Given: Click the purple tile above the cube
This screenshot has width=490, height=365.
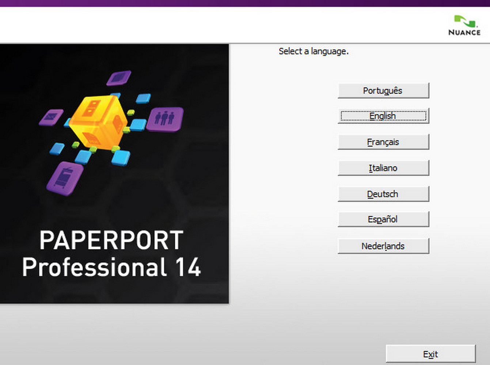Looking at the screenshot, I should coord(119,78).
